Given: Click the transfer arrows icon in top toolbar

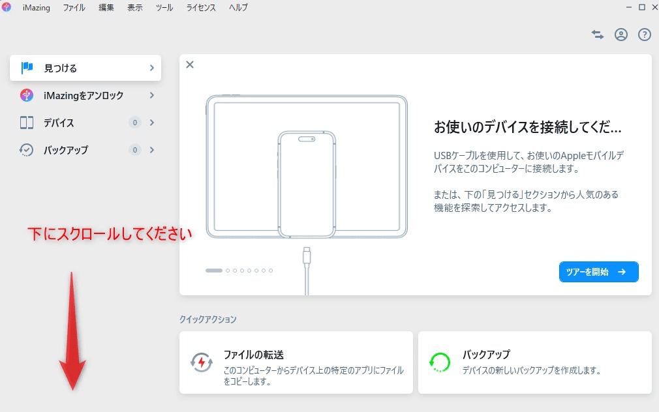Looking at the screenshot, I should (x=598, y=35).
